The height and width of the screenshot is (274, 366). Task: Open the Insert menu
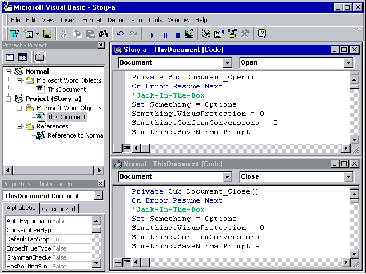(69, 21)
